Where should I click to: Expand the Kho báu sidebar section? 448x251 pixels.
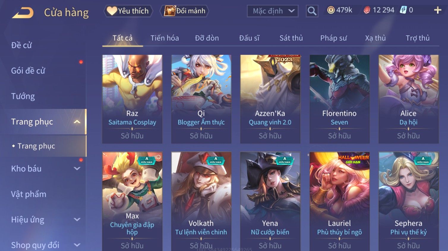77,169
